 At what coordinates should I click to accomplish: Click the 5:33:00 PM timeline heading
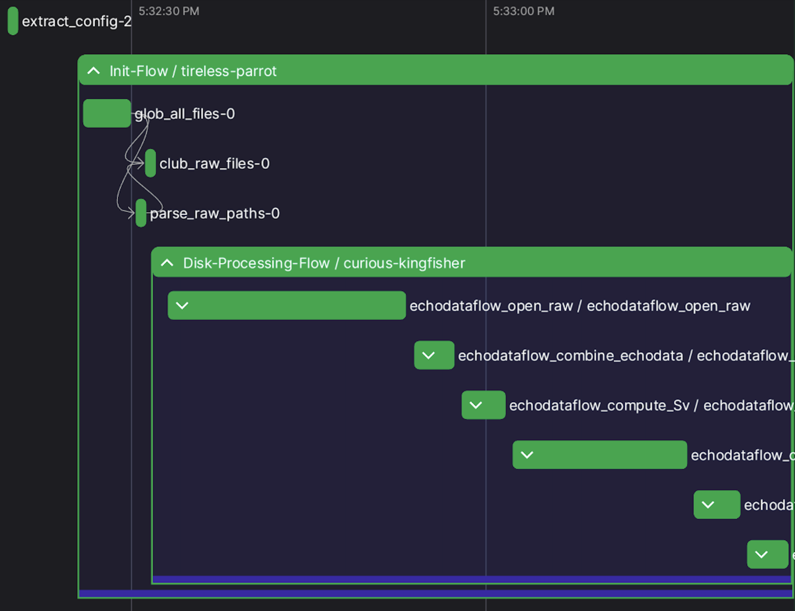[x=524, y=11]
